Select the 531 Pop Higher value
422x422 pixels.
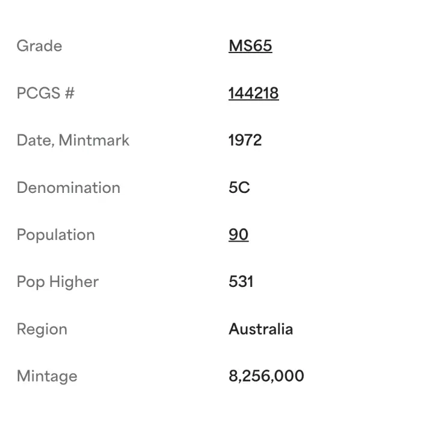coord(241,282)
